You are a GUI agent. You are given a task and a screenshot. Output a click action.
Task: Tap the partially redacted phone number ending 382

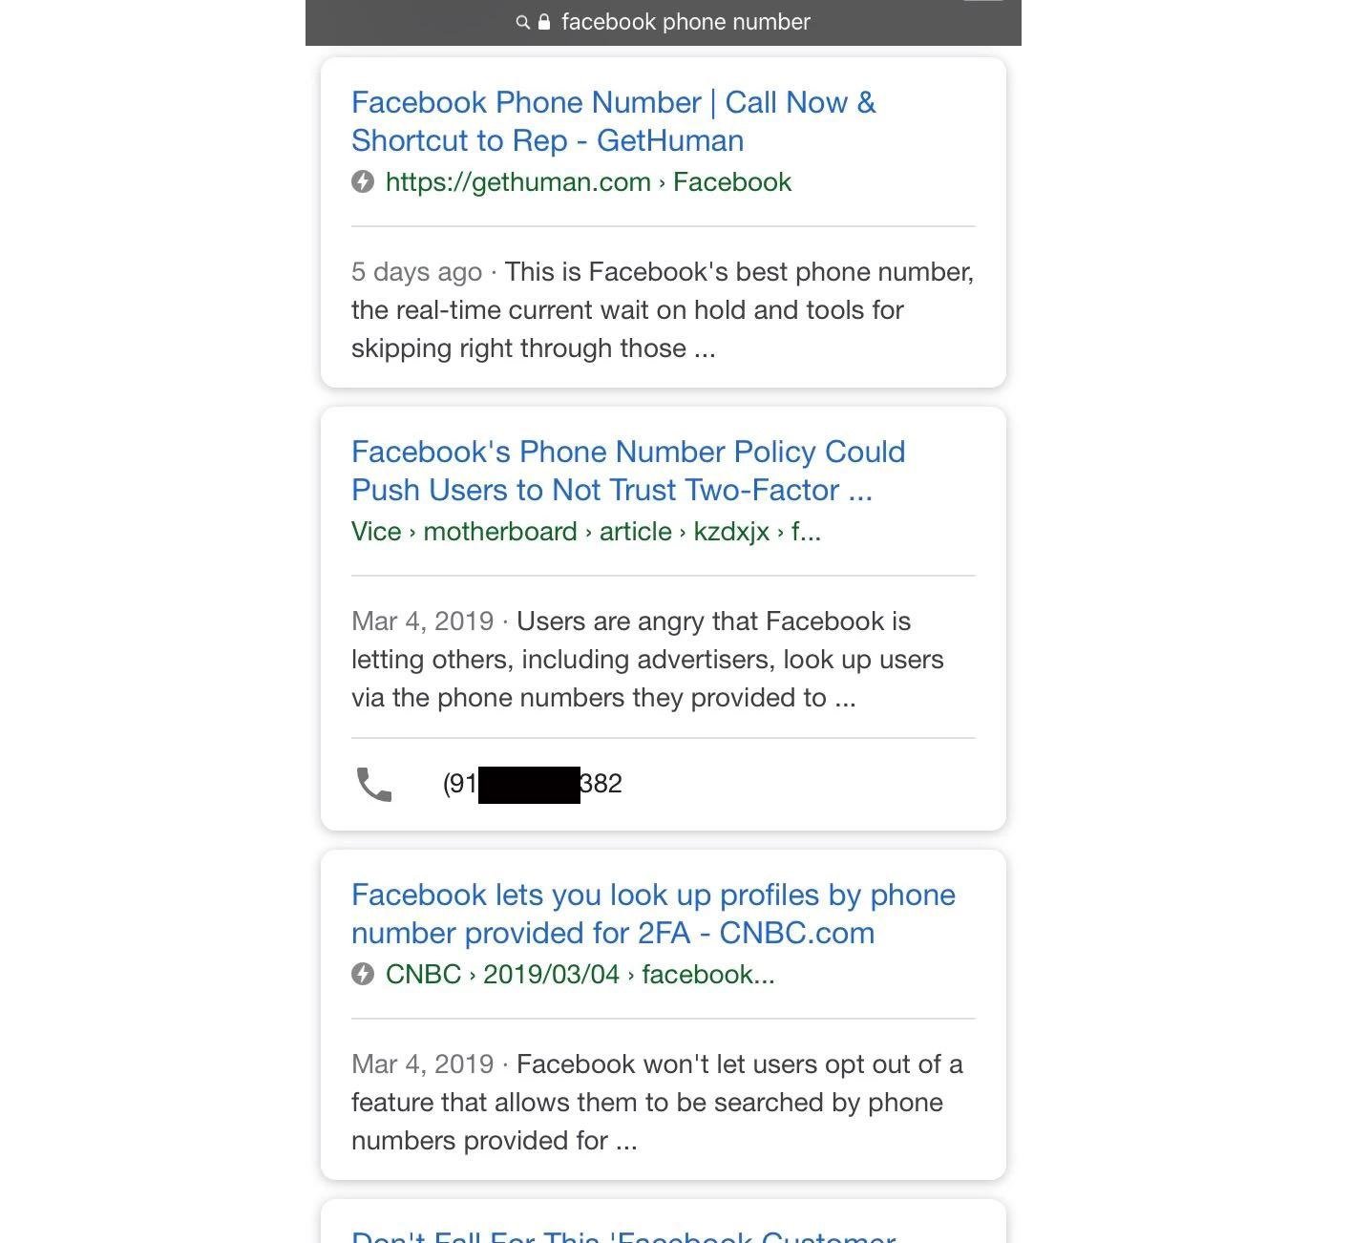[532, 784]
